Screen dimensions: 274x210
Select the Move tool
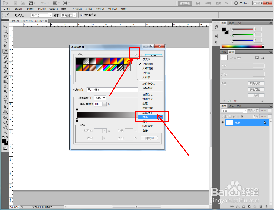tap(5, 26)
